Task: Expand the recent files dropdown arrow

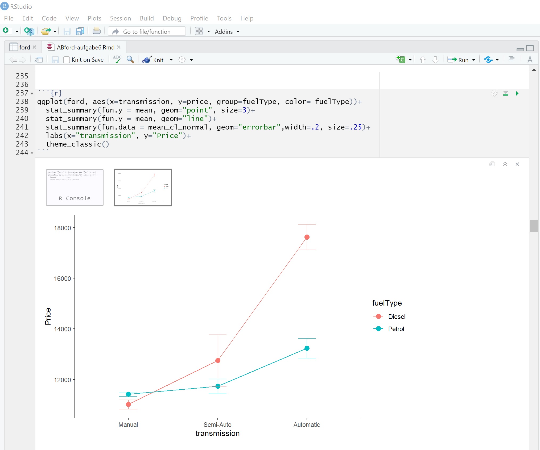Action: tap(55, 32)
